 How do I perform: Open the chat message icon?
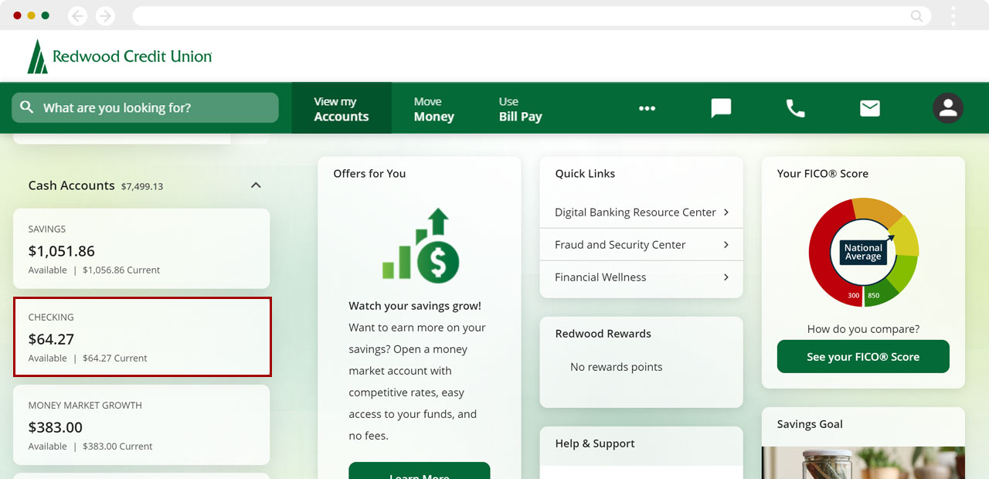(x=721, y=108)
